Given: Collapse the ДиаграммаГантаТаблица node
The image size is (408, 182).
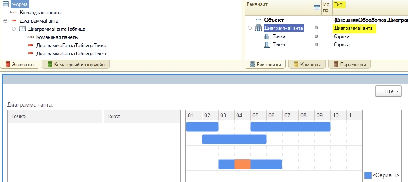Looking at the screenshot, I should 14,29.
